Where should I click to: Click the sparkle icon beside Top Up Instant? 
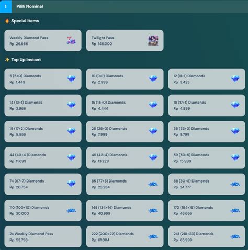[x=7, y=60]
